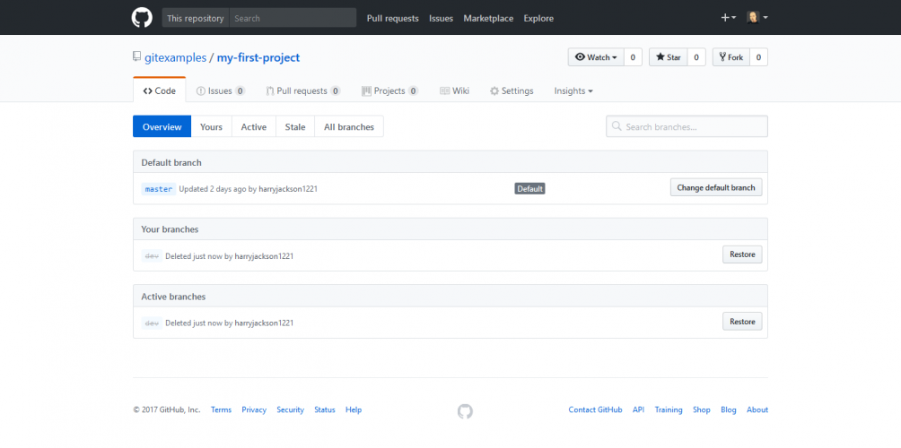
Task: Open the Help footer link
Action: point(354,409)
